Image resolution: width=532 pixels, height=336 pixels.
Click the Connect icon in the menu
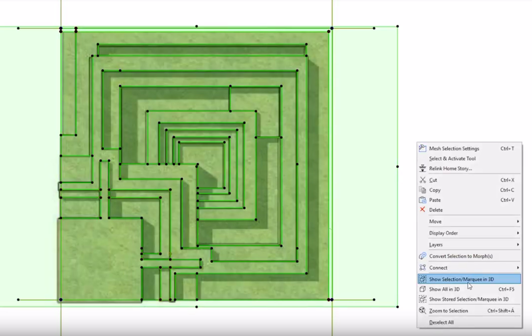[x=422, y=267]
